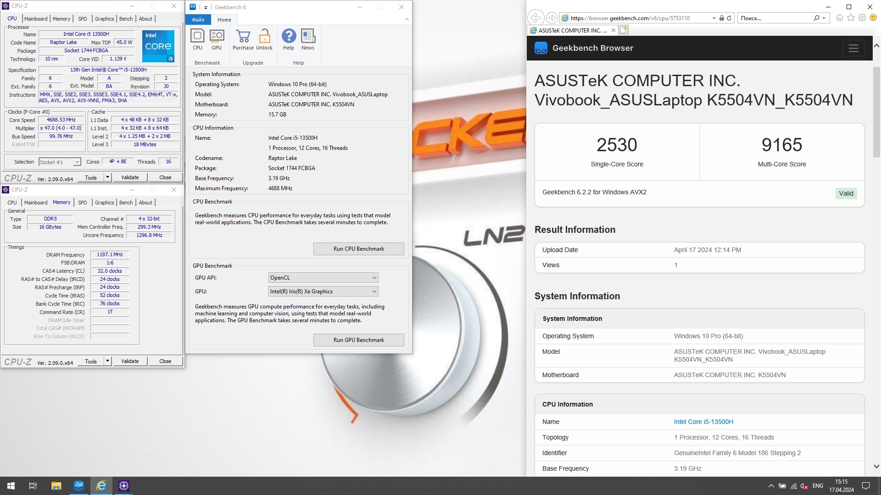Click the browser search input field
881x495 pixels.
click(775, 18)
